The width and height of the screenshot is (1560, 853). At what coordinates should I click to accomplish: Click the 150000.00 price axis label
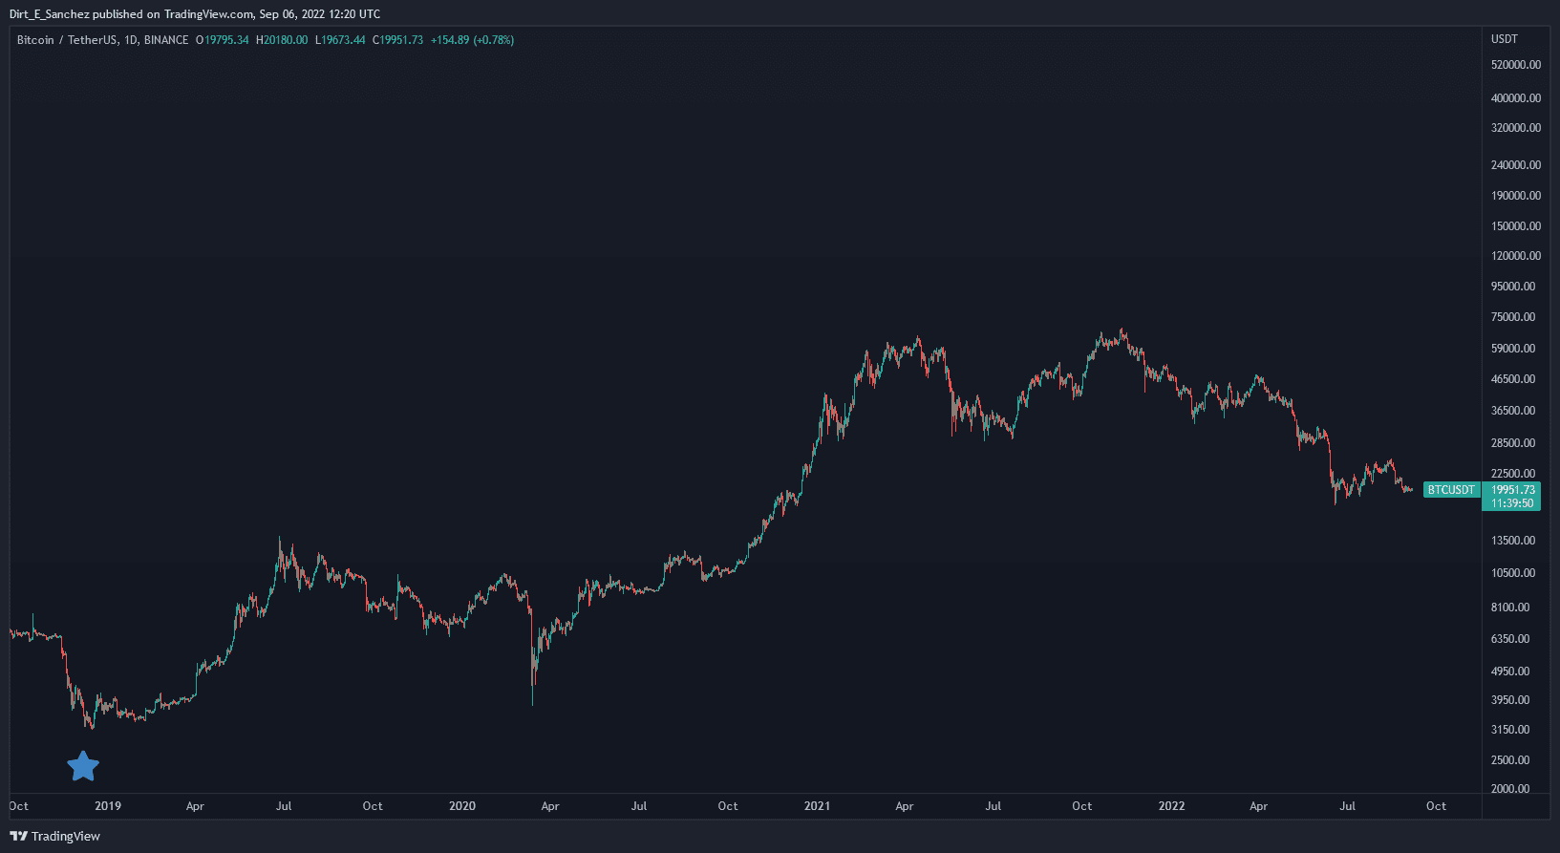point(1516,226)
